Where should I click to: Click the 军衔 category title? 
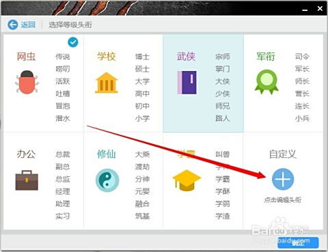[x=266, y=57]
